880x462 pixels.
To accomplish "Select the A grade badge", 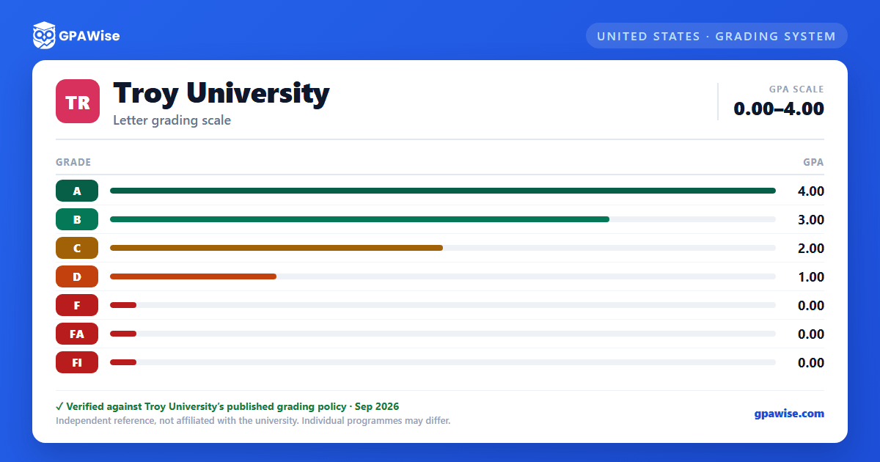I will tap(77, 191).
